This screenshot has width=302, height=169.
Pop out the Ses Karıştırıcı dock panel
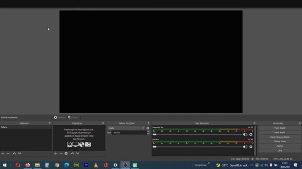click(254, 123)
